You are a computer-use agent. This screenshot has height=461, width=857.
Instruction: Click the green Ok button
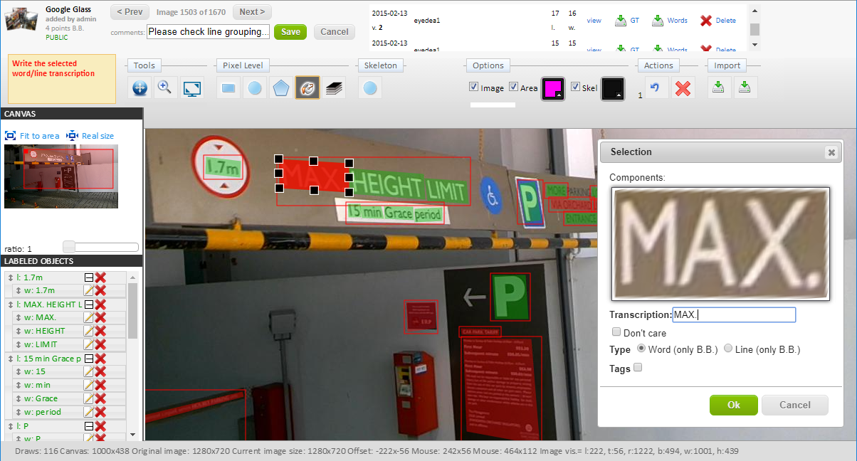point(733,405)
